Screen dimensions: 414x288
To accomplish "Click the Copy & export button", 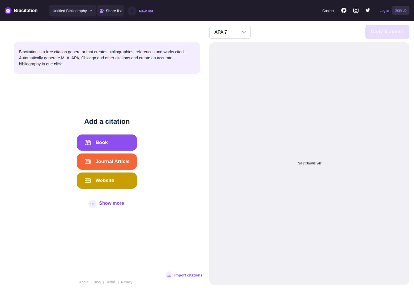I will click(x=387, y=32).
